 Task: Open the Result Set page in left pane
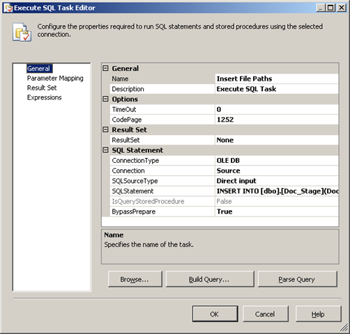coord(42,88)
